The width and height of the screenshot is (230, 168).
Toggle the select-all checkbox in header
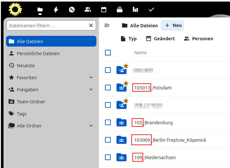click(108, 53)
